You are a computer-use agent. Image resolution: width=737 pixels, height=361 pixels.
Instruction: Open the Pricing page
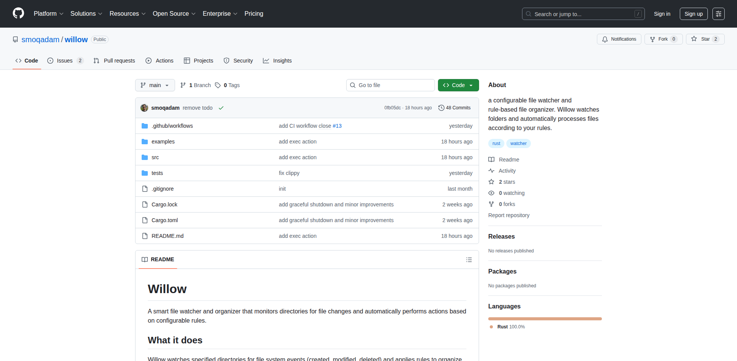coord(254,14)
